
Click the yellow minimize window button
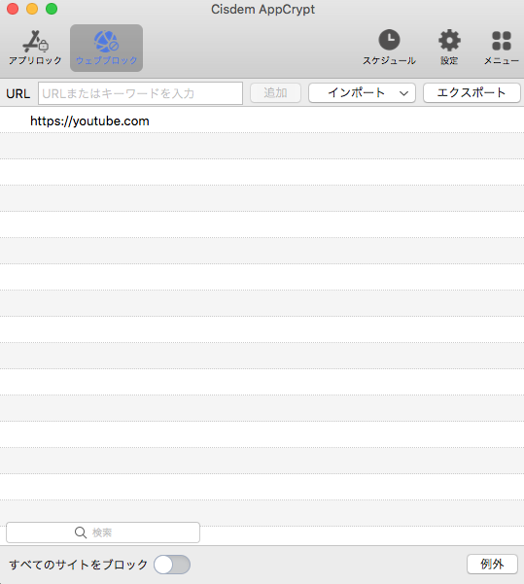coord(32,9)
